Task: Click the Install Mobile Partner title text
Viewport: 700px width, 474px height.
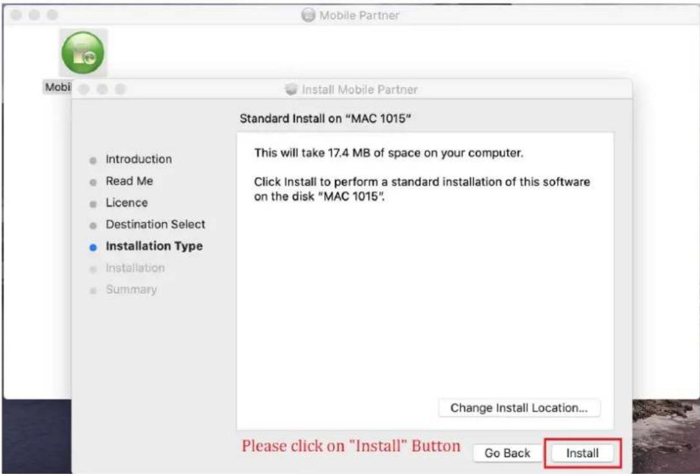Action: [360, 89]
